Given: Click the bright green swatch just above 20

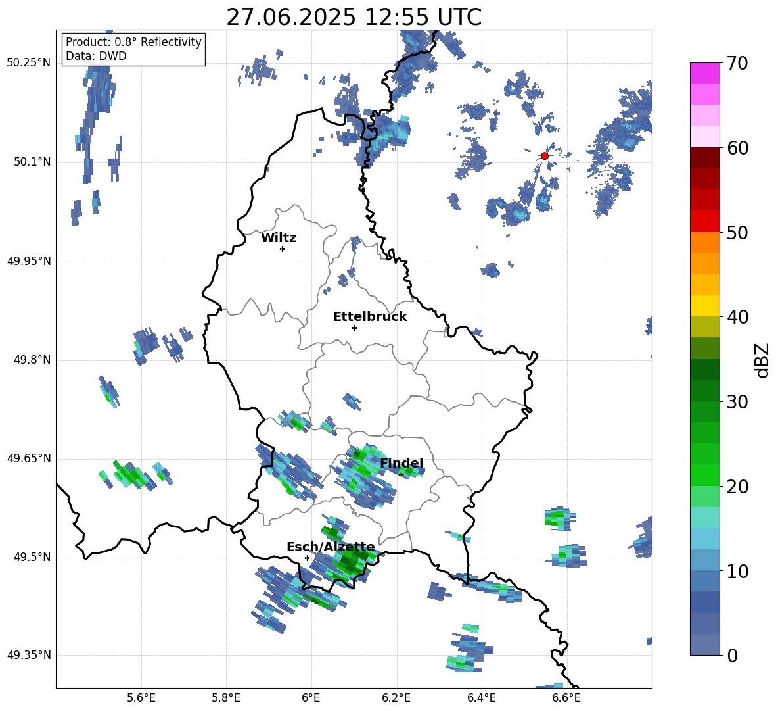Looking at the screenshot, I should click(x=704, y=475).
